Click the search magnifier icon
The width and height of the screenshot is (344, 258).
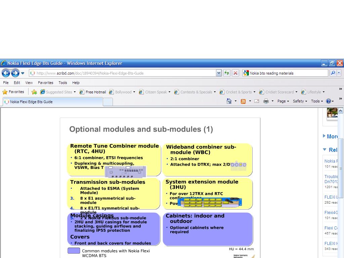pyautogui.click(x=333, y=73)
